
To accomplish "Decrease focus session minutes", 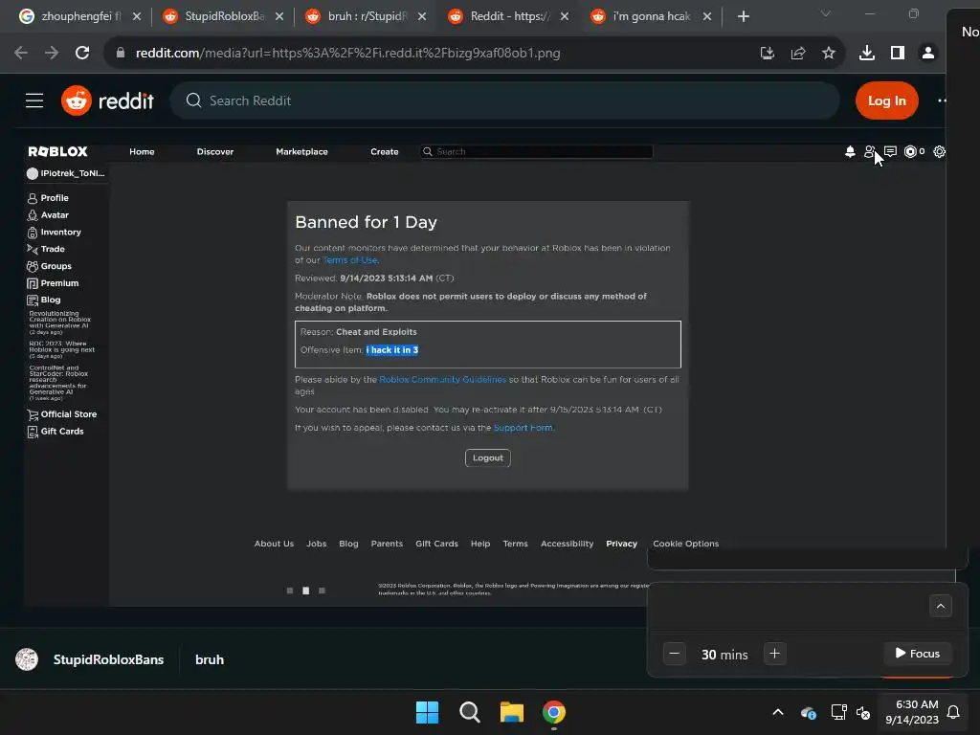I will pyautogui.click(x=675, y=654).
